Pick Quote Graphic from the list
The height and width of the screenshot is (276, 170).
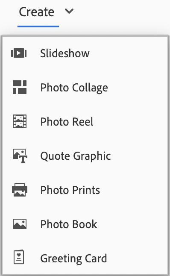click(85, 156)
